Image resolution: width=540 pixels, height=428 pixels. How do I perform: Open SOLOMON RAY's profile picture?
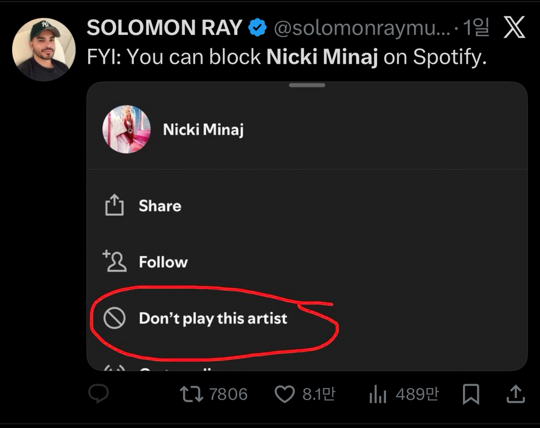pos(44,50)
